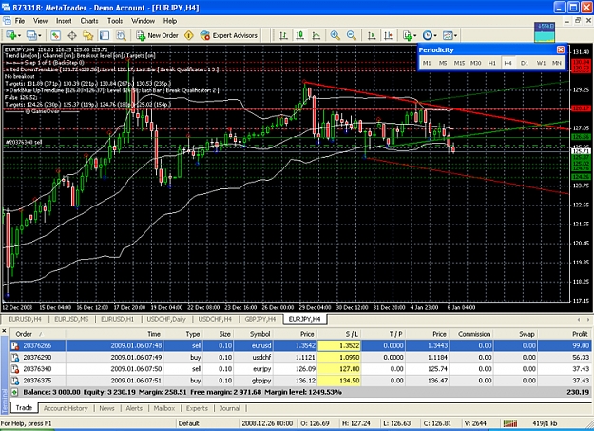Open the MetaEditor yellow diamond icon
Viewport: 594px width, 431px height.
[189, 35]
